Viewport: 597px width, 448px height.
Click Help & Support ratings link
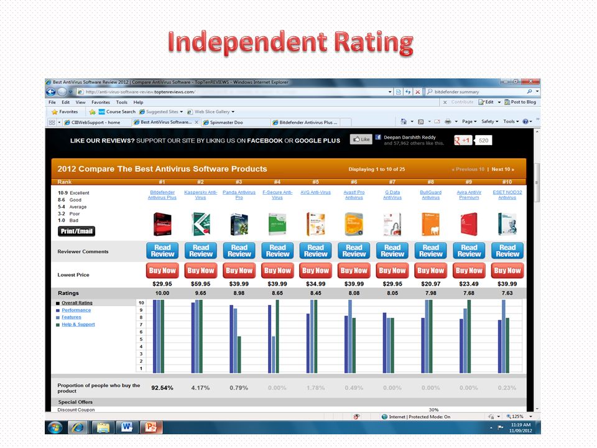[78, 324]
